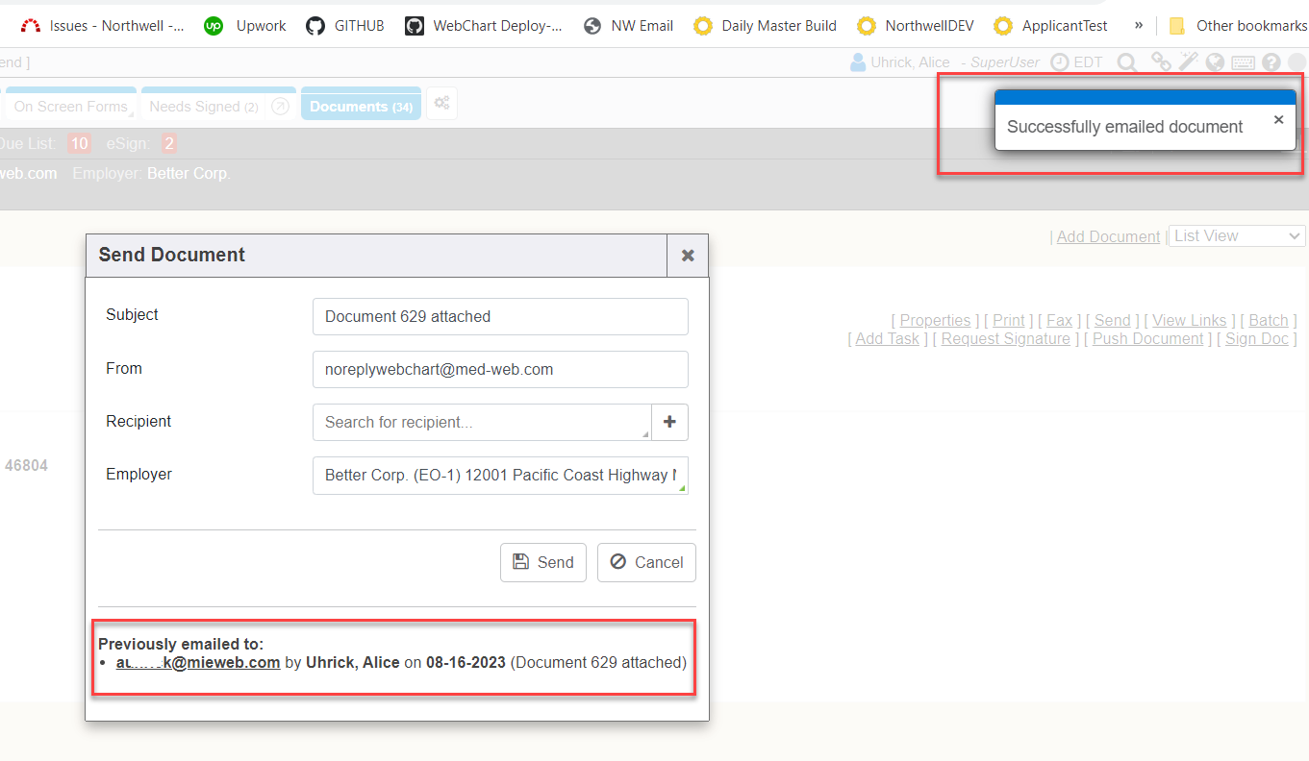Click the arrow icon next to Needs Signed
Viewport: 1309px width, 761px height.
(280, 107)
